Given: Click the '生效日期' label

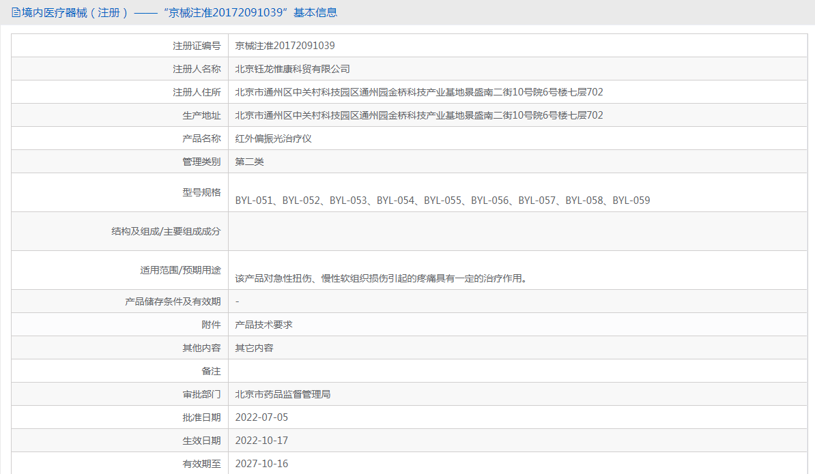Looking at the screenshot, I should (201, 441).
